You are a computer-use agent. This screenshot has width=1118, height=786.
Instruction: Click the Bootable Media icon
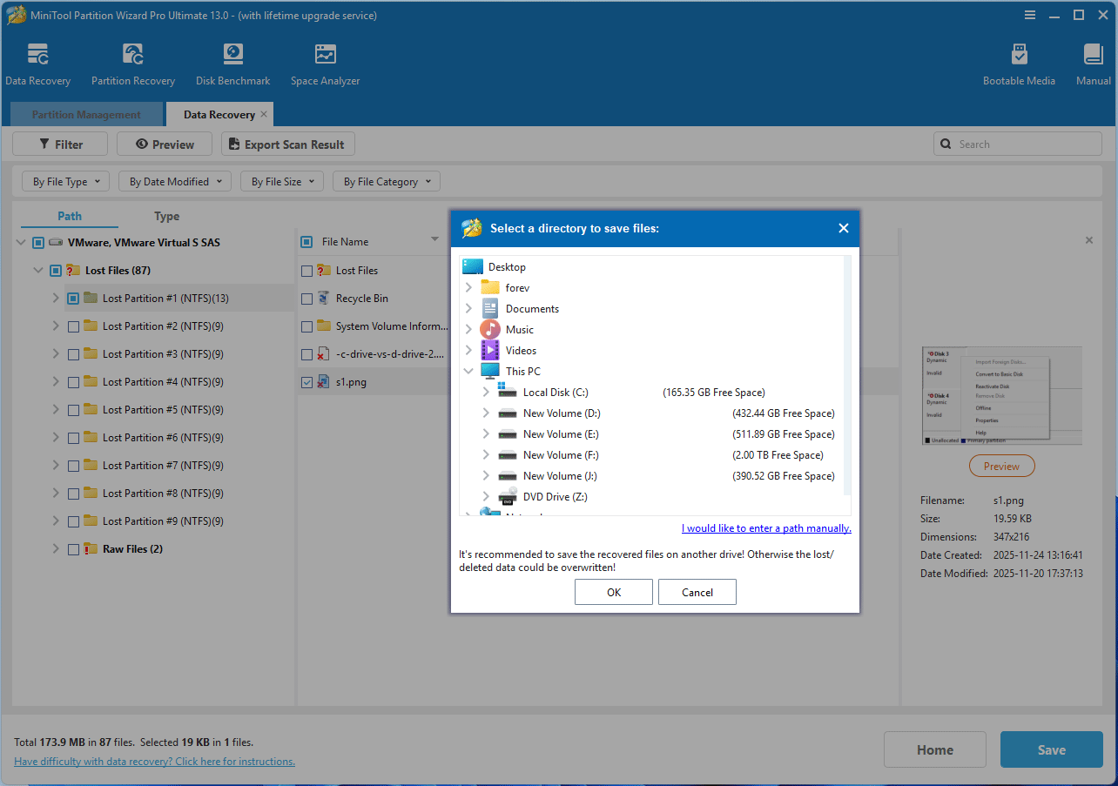pyautogui.click(x=1019, y=63)
